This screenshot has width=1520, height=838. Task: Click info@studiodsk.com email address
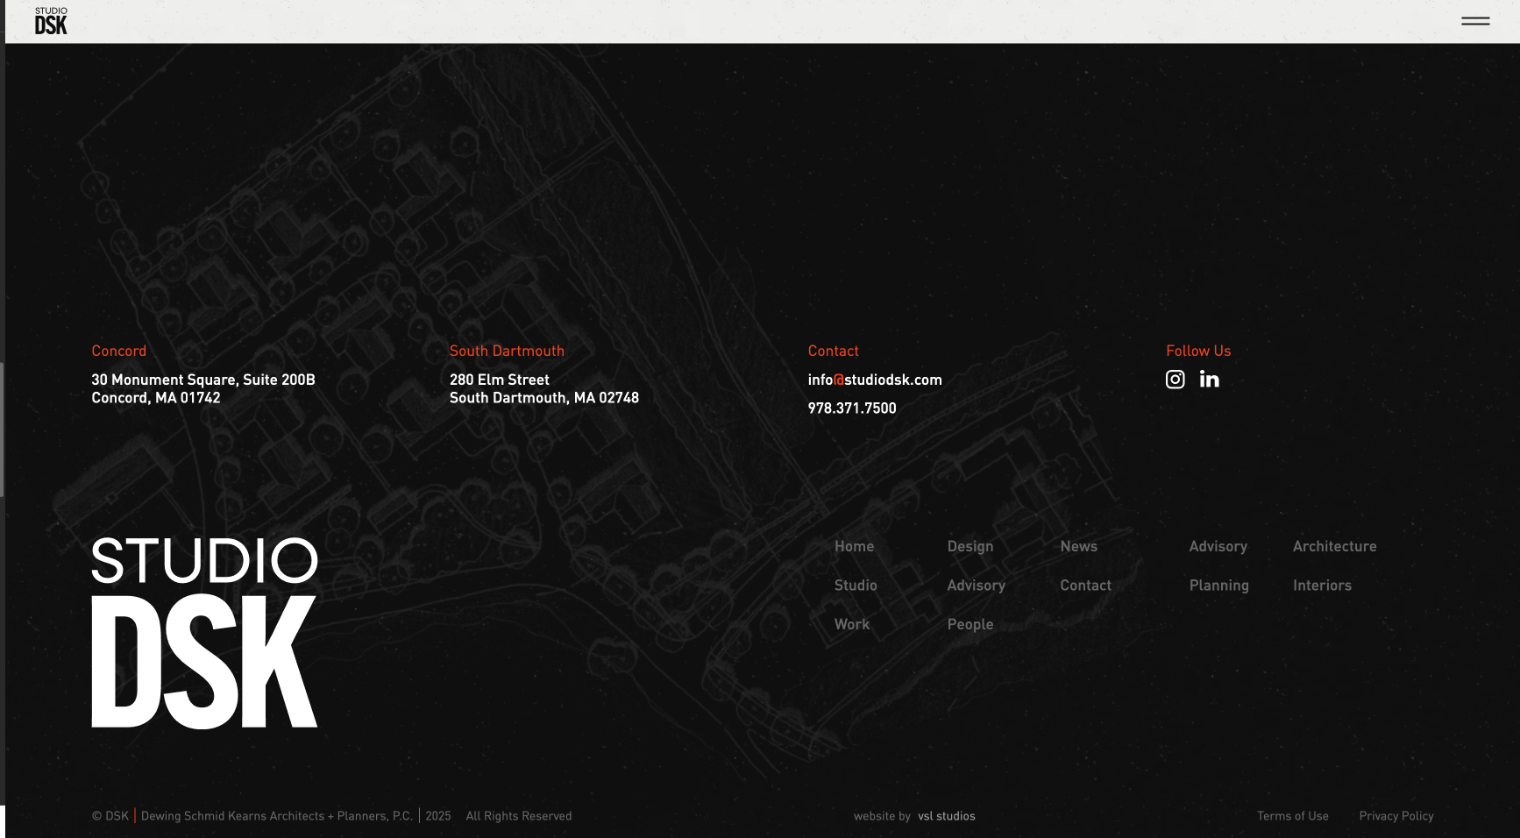pos(875,380)
